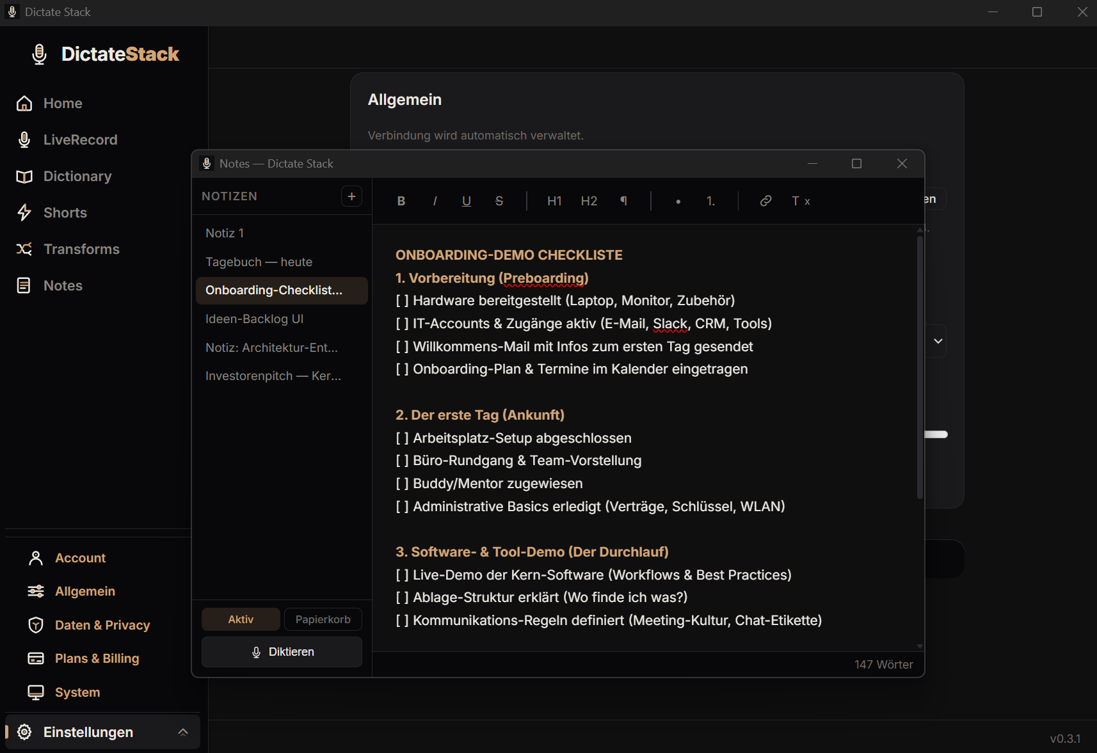Click heading 'ONBOARDING-DEMO CHECKLISTE'

[x=509, y=255]
